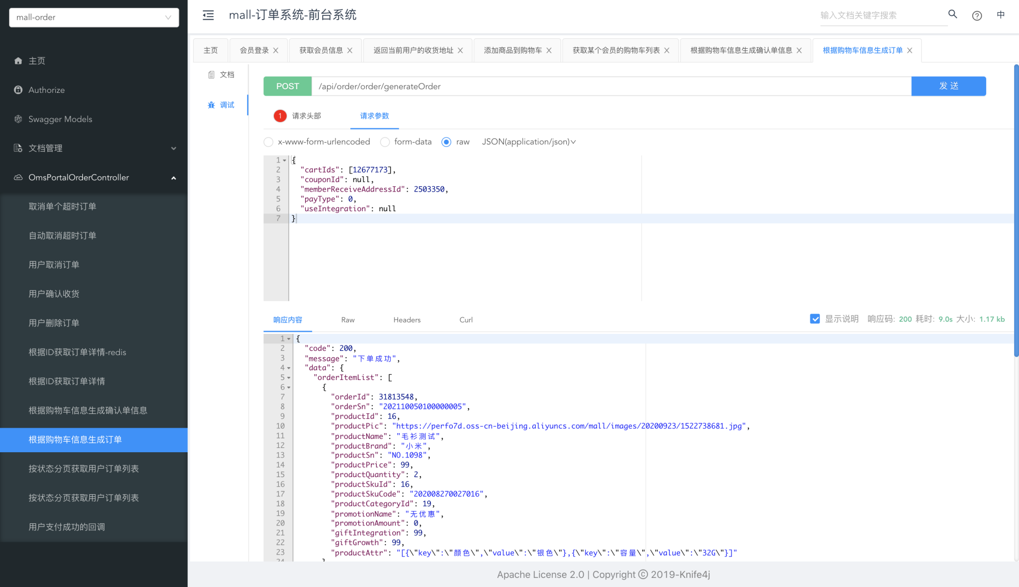Click the 文档管理 document icon

[x=18, y=149]
